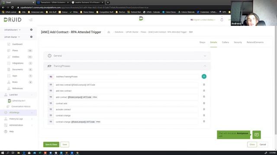
Task: Open References in the sidebar
Action: point(17,88)
